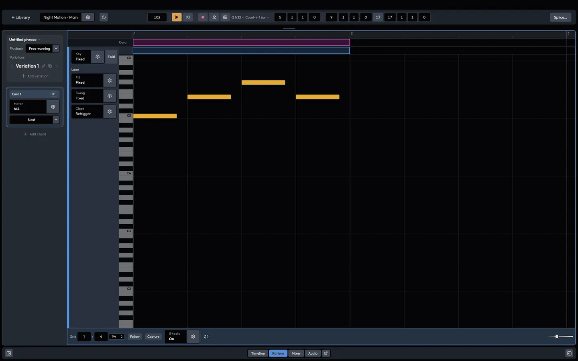Click the C4 piano key

pos(126,173)
